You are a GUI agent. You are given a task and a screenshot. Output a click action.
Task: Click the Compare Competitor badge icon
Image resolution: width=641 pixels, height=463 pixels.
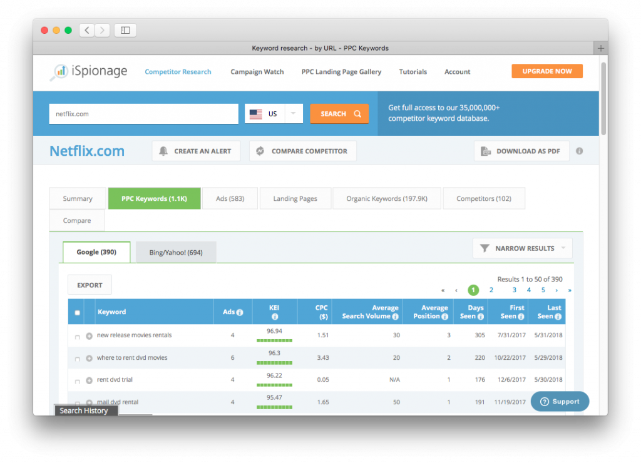point(260,150)
